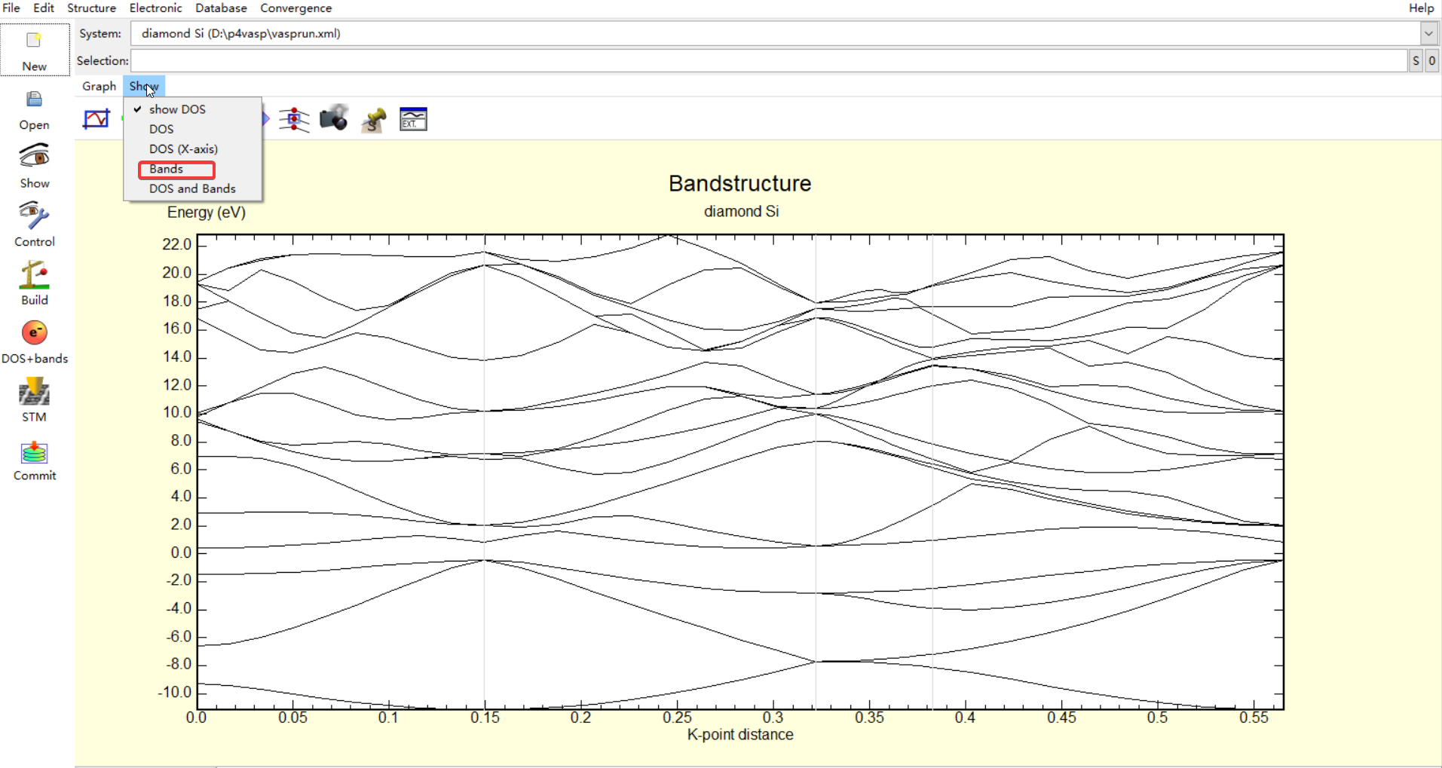Select DOS and Bands menu entry
1442x768 pixels.
click(193, 188)
